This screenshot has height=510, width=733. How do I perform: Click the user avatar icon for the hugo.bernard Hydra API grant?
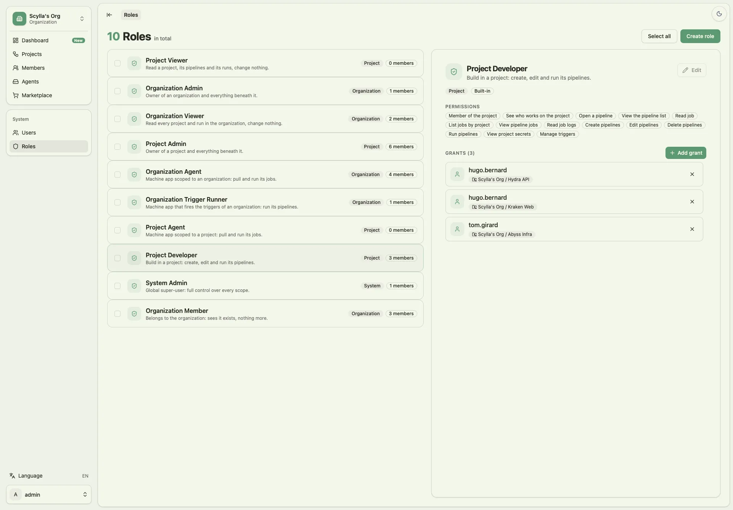(x=457, y=174)
